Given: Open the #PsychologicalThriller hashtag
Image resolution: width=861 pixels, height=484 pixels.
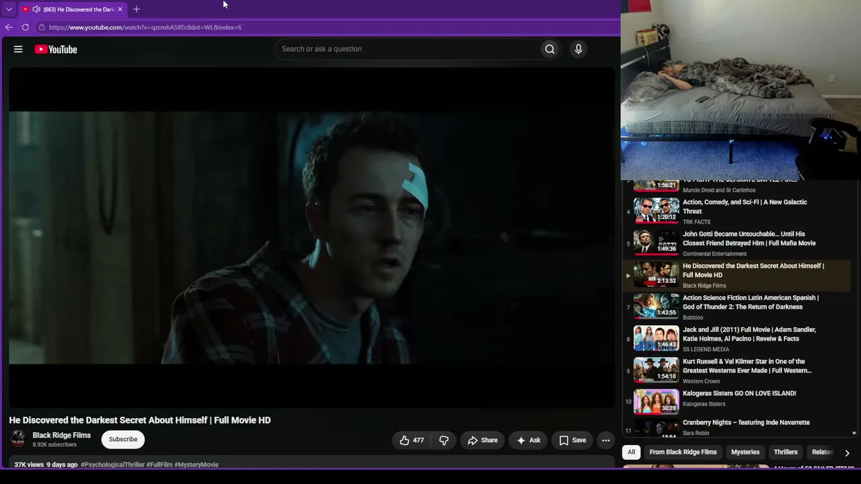Looking at the screenshot, I should coord(112,465).
